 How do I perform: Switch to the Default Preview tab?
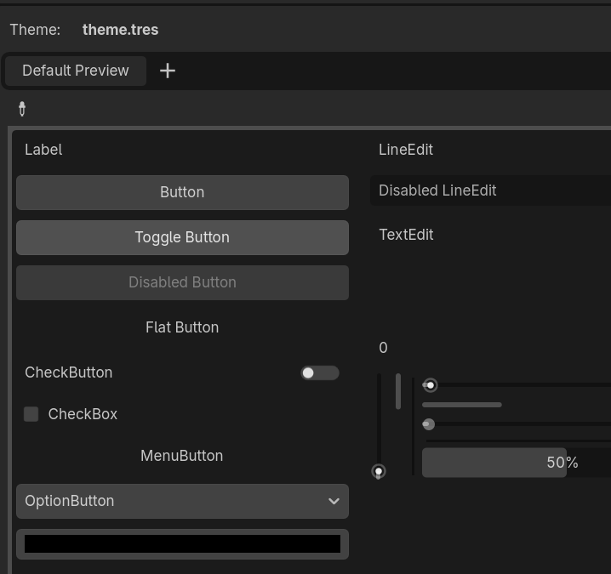tap(76, 71)
